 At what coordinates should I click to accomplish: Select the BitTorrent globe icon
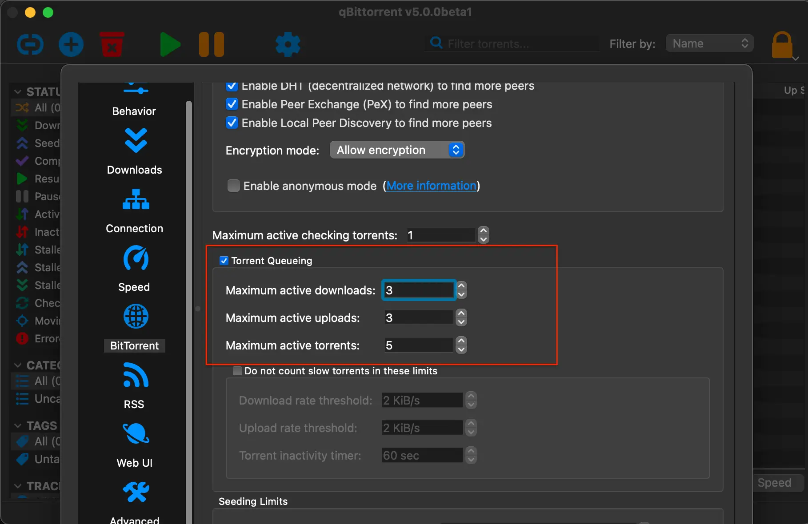pos(136,316)
